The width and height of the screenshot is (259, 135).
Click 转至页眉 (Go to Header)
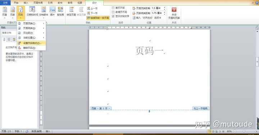point(71,12)
